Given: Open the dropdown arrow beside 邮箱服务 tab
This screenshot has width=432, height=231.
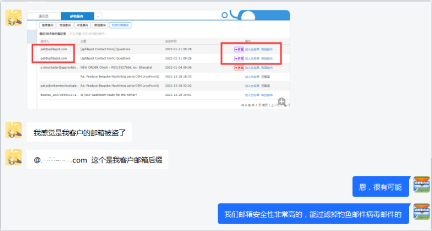Looking at the screenshot, I should (98, 17).
